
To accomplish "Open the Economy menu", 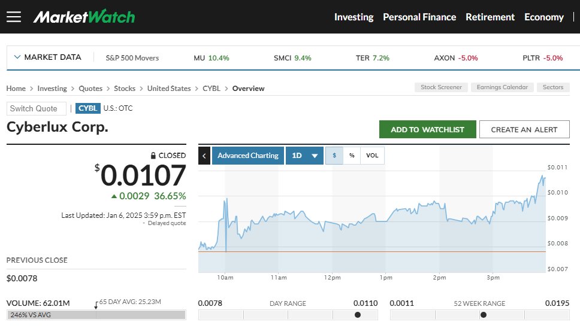I will pos(544,17).
